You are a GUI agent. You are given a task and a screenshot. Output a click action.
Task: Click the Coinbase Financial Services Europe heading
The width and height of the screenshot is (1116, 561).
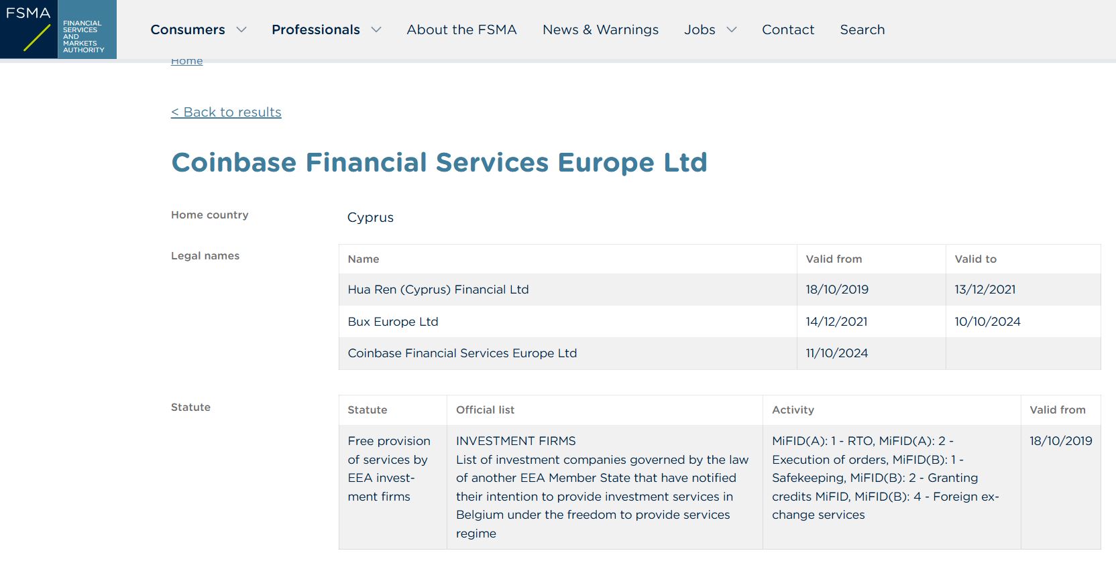[439, 162]
